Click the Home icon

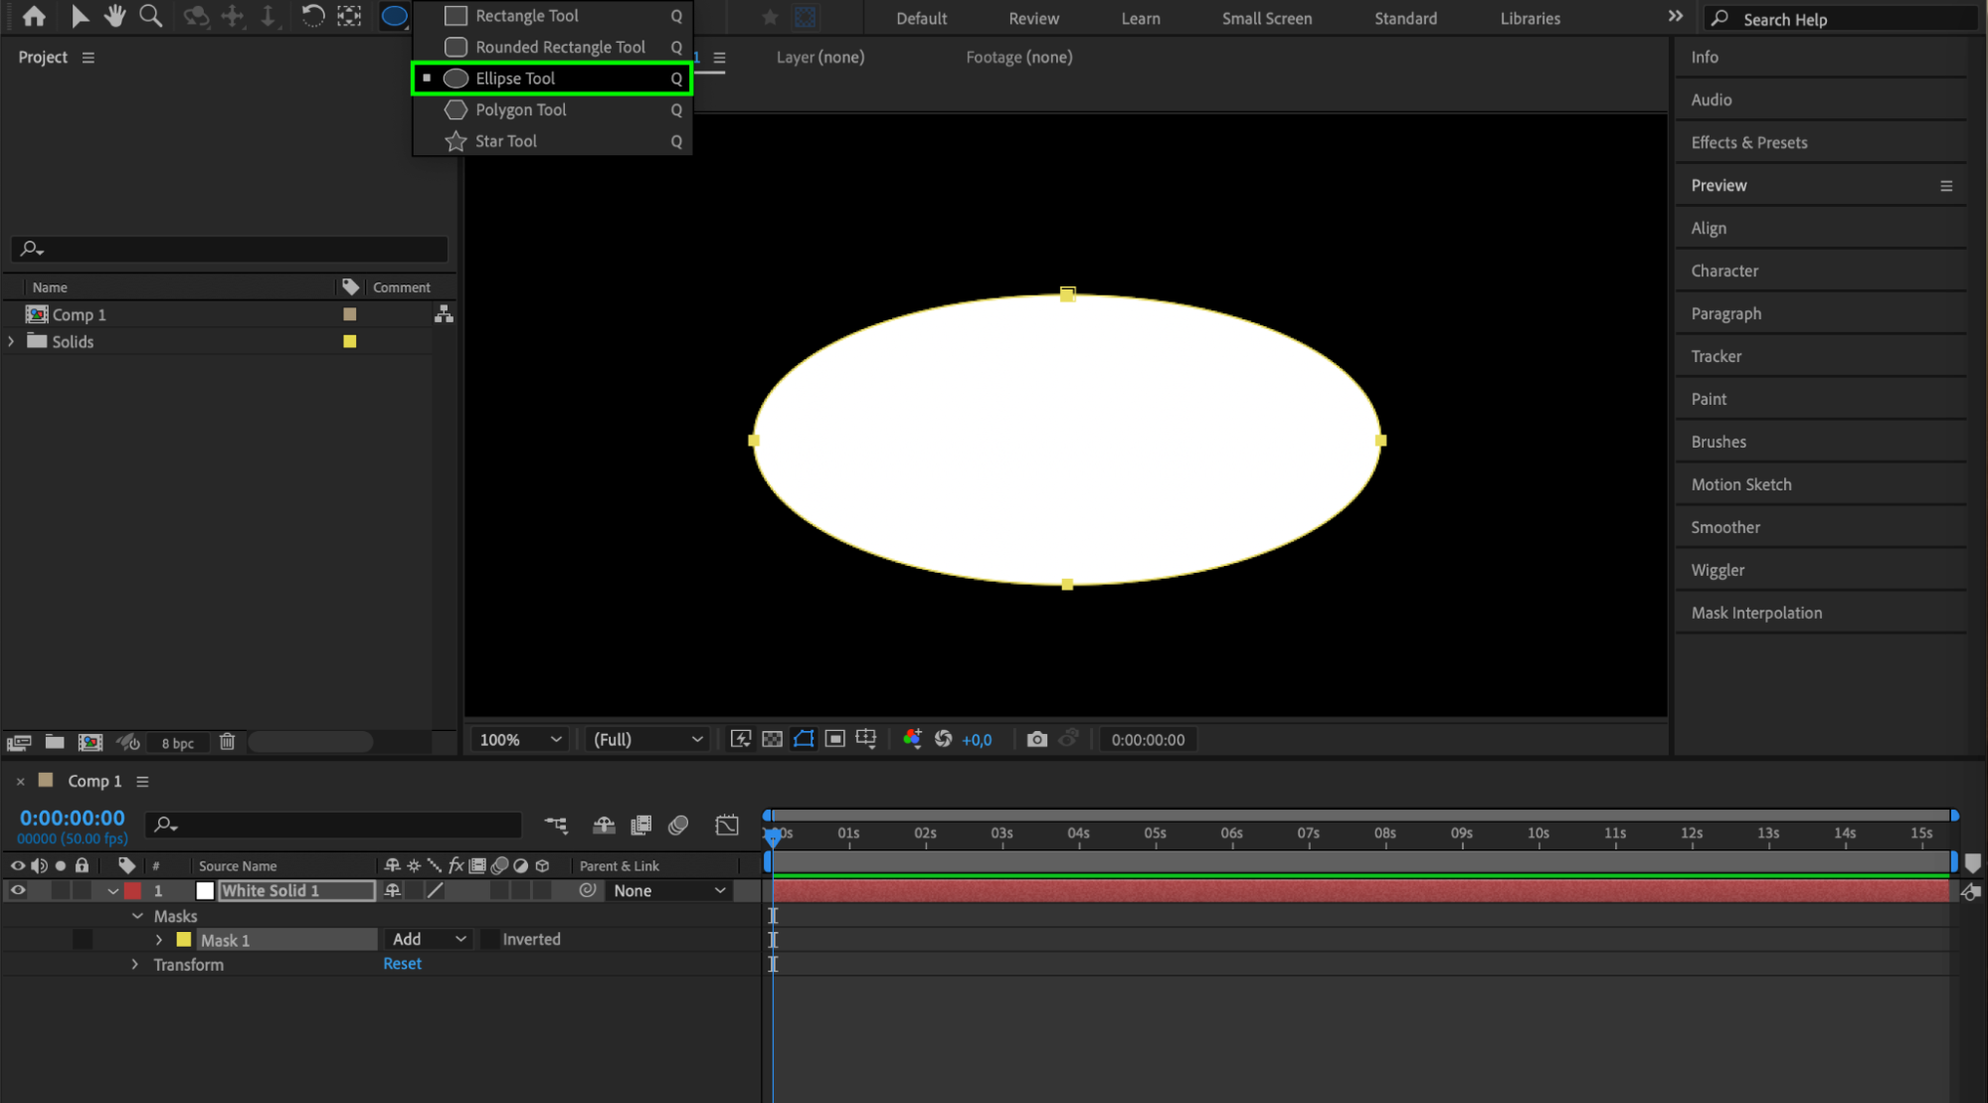coord(34,16)
